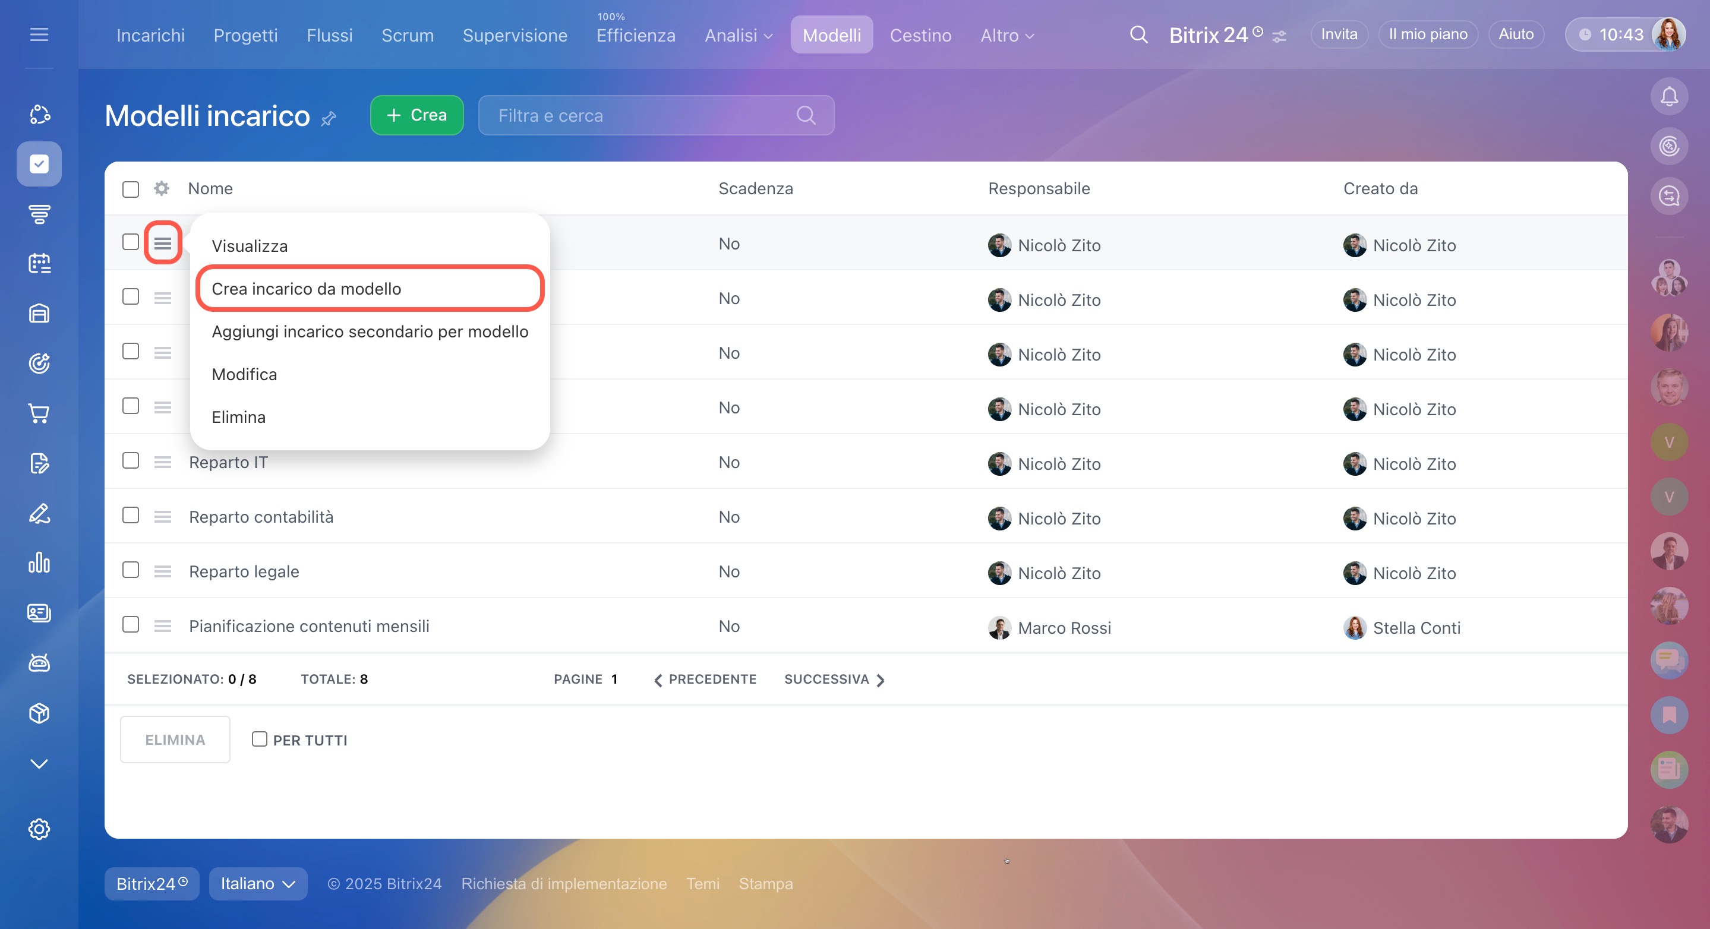Select Crea incarico da modello

pyautogui.click(x=306, y=289)
